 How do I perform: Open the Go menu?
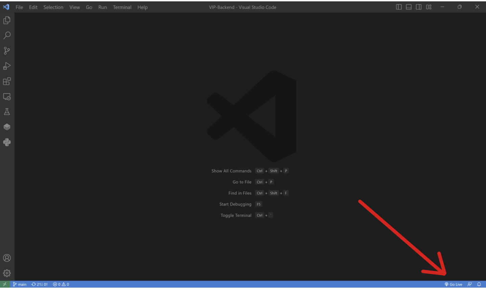89,7
